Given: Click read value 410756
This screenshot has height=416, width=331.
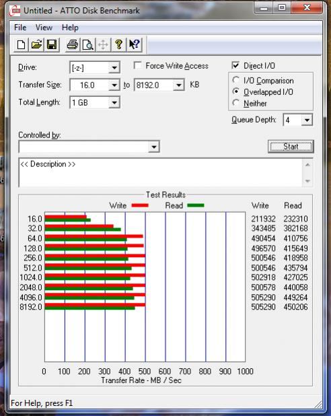Looking at the screenshot, I should 296,238.
